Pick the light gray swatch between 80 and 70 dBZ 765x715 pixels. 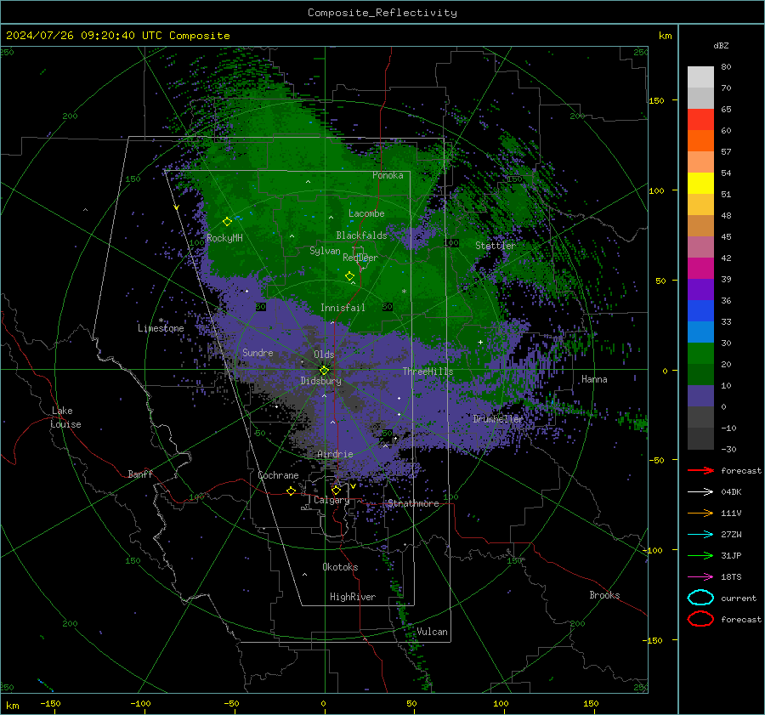click(x=700, y=77)
